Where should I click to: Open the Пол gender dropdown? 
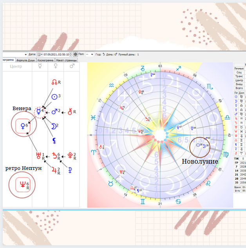pos(90,55)
